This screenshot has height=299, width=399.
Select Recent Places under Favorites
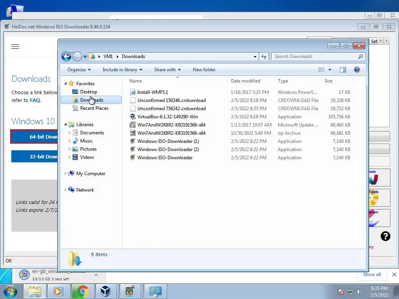(94, 108)
